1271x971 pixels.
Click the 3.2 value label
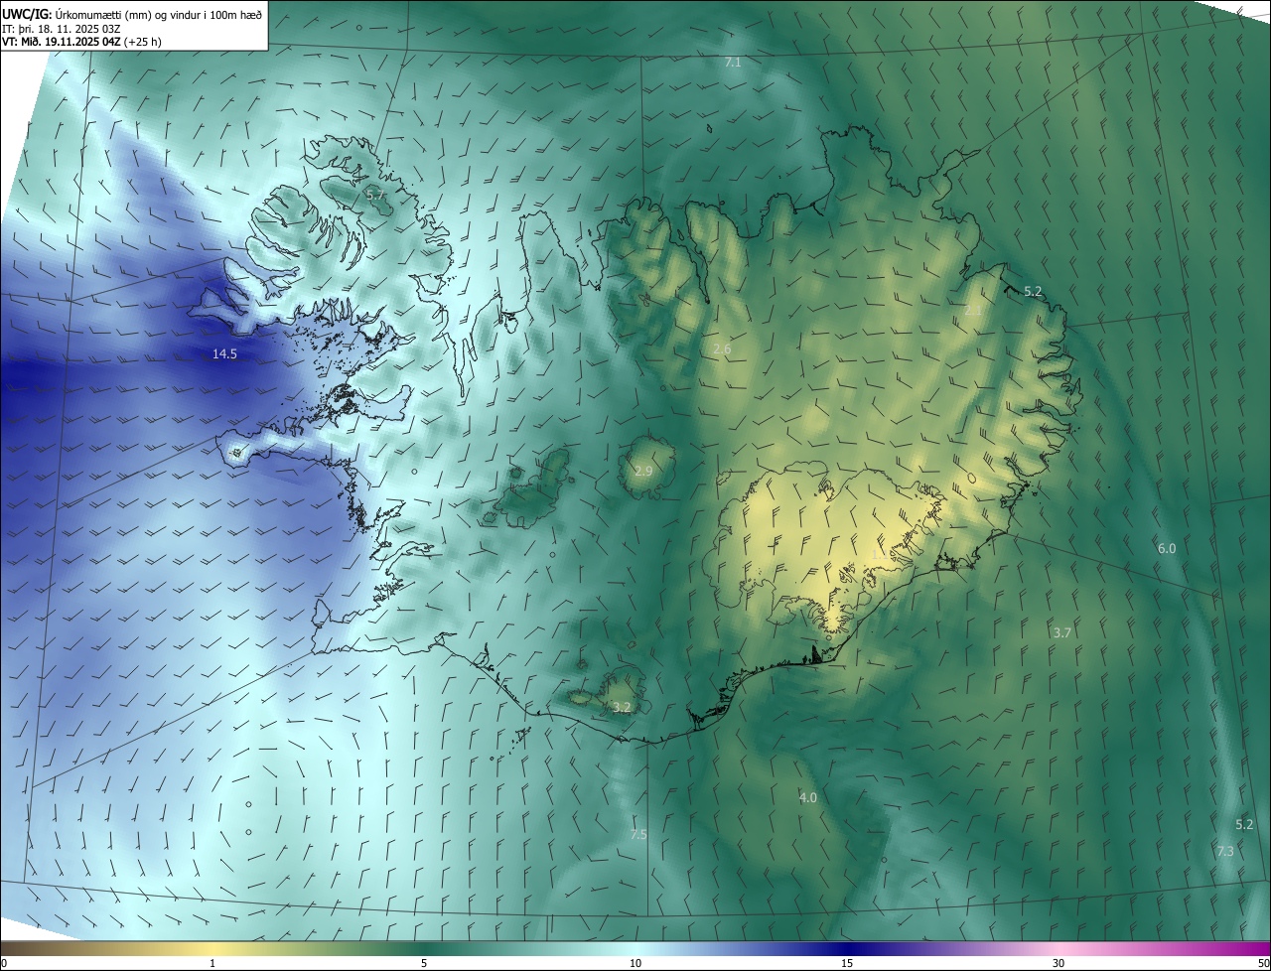point(622,707)
